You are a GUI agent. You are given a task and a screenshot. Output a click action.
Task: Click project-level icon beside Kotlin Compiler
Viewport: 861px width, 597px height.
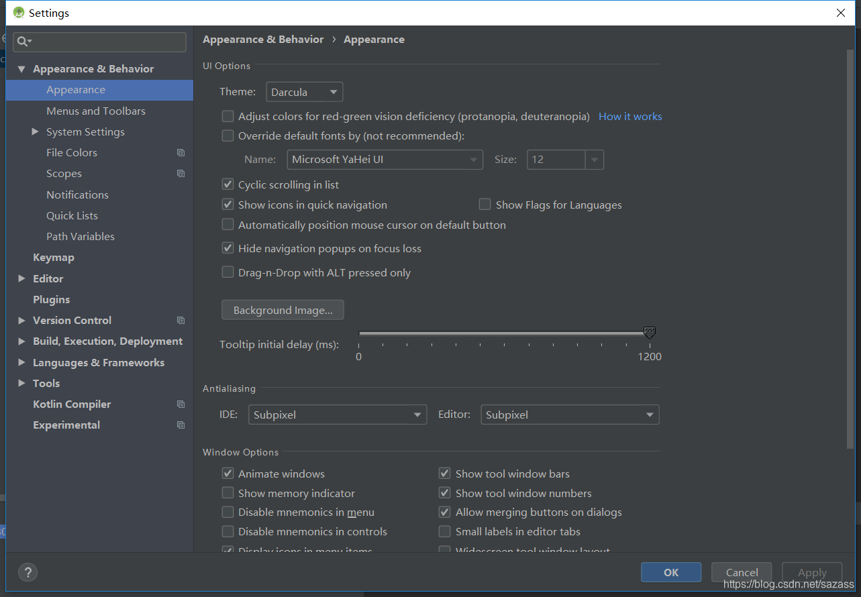point(181,404)
